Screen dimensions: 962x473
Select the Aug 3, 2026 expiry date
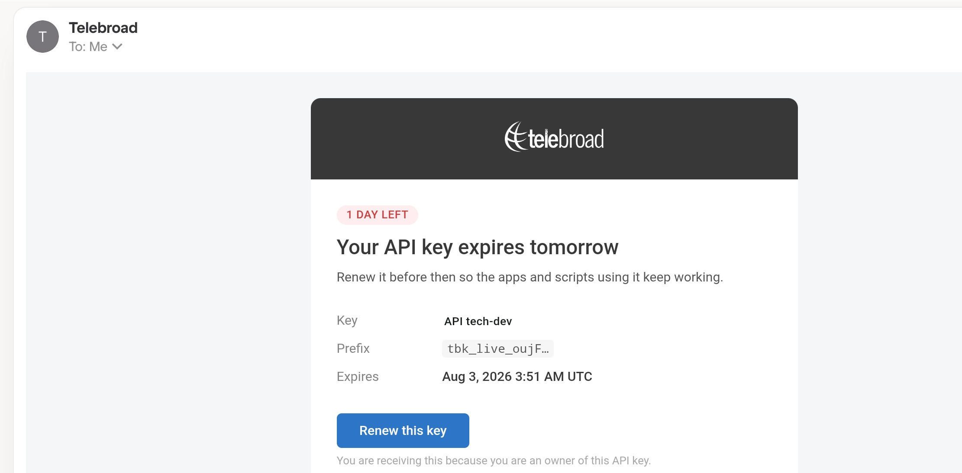click(x=517, y=377)
